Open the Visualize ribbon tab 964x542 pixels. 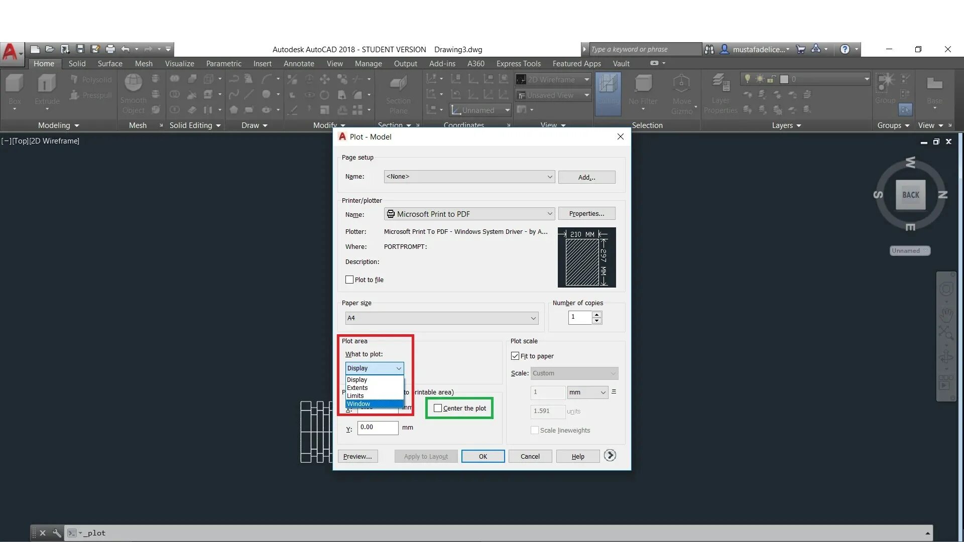pos(179,64)
